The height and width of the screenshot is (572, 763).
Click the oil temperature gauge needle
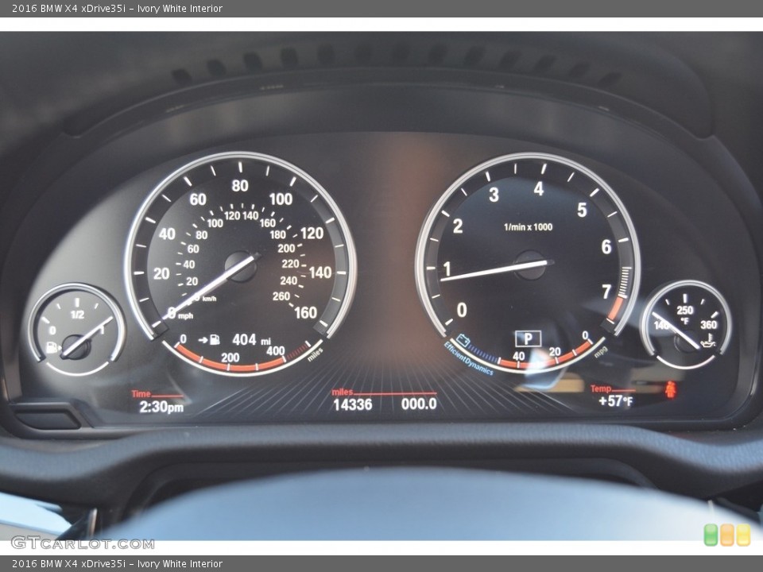(676, 330)
